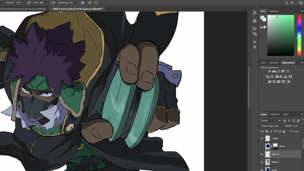Click the Share icon at top right
Viewport: 304px width, 171px height.
(x=301, y=3)
